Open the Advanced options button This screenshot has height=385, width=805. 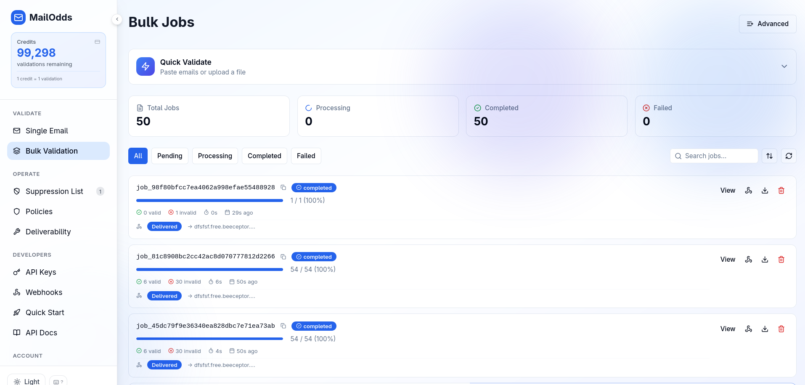(768, 24)
